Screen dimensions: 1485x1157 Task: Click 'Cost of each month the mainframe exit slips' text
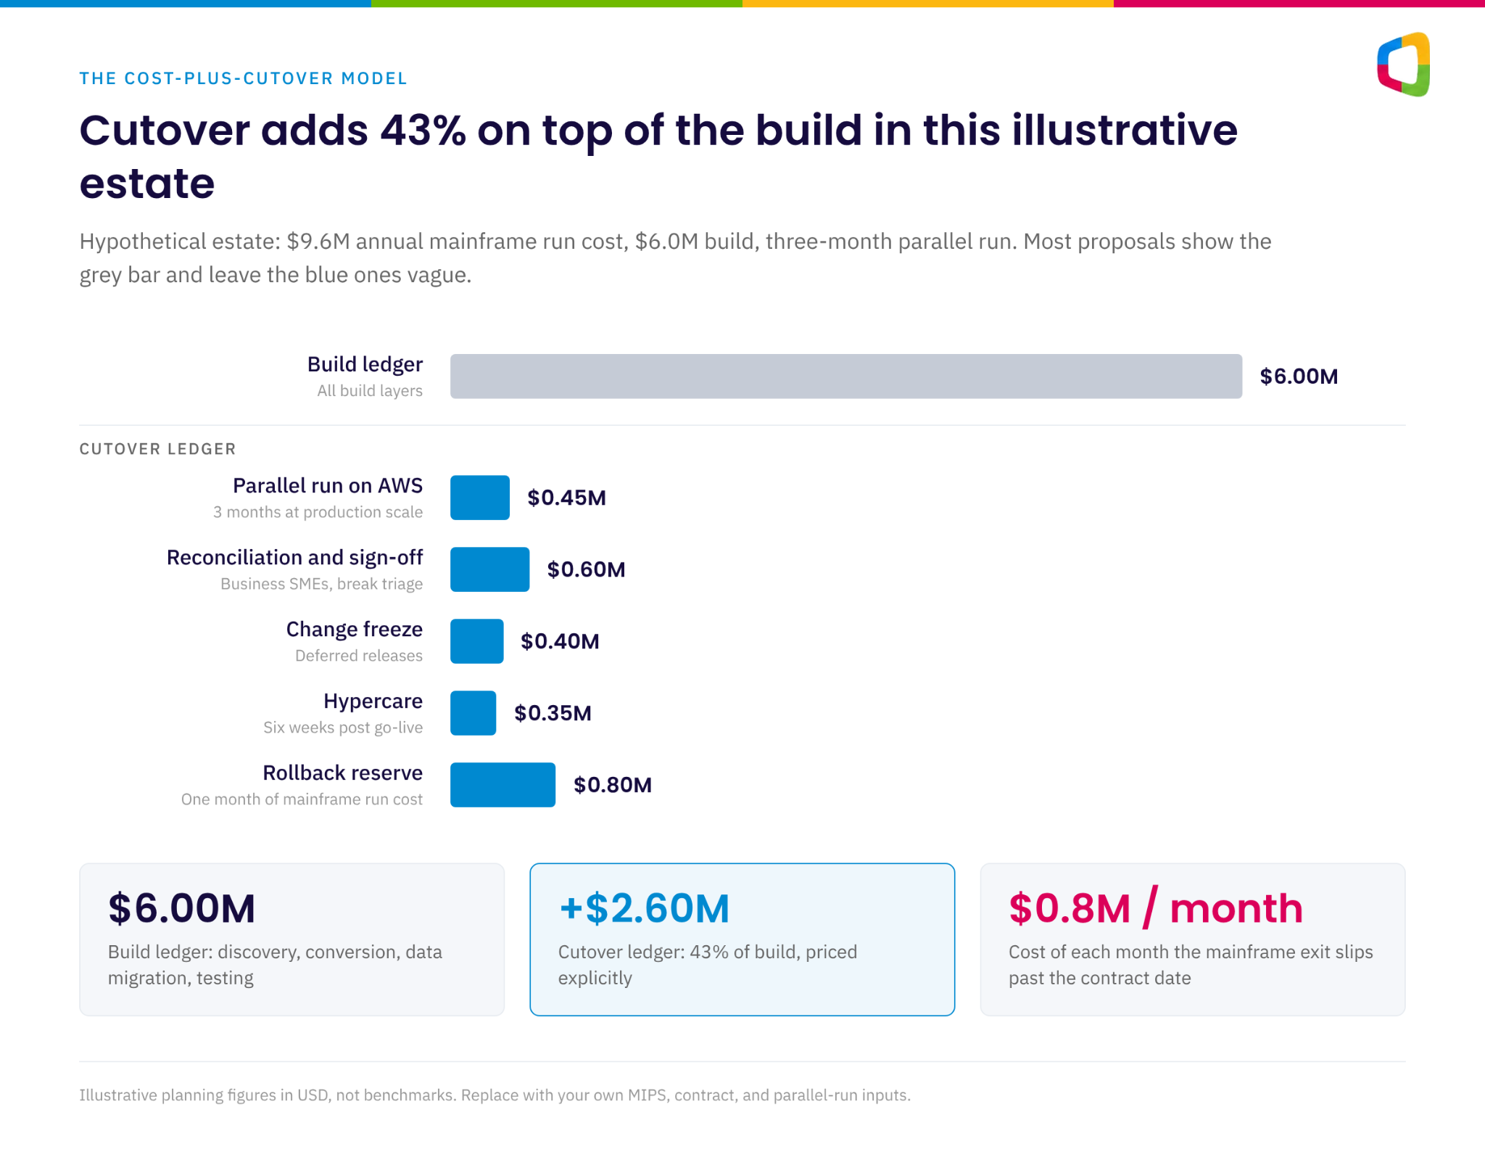[x=1191, y=965]
